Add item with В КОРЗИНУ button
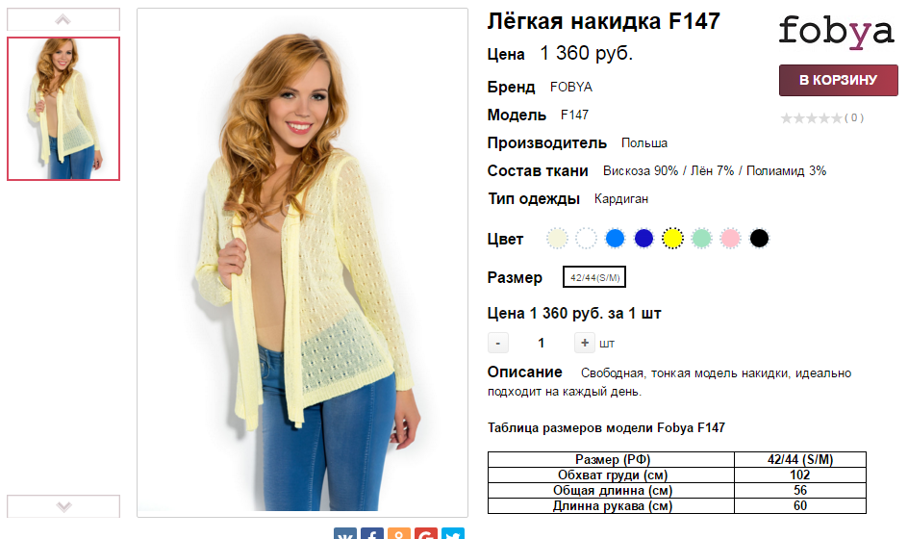Screen dimensions: 908x539 pos(838,80)
